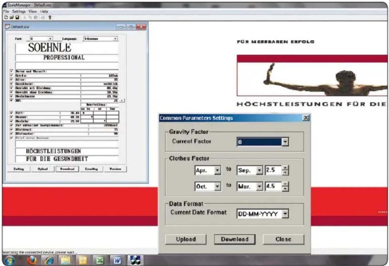This screenshot has height=266, width=389.
Task: Open the Mar. end month dropdown
Action: click(x=259, y=186)
